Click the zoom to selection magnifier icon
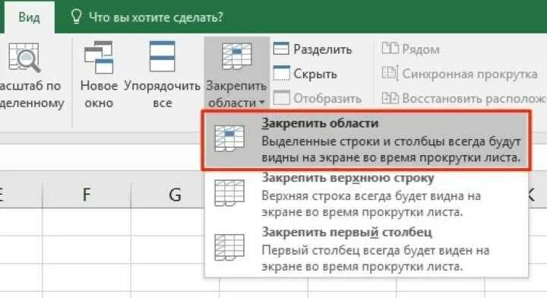The height and width of the screenshot is (298, 547). tap(24, 58)
